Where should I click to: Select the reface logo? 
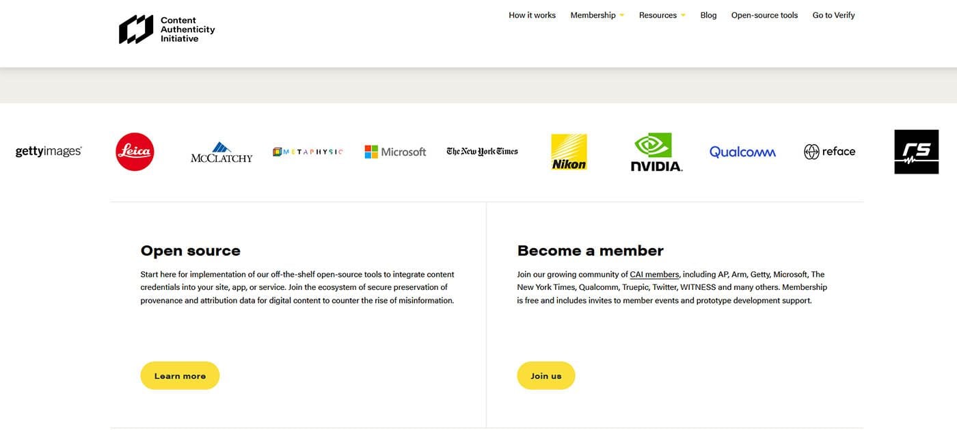[829, 152]
